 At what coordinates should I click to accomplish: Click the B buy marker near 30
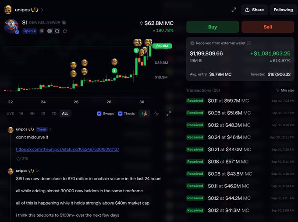136,50
